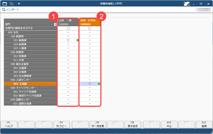Click the F1 ヘルプ button
213x134 pixels.
coord(9,125)
